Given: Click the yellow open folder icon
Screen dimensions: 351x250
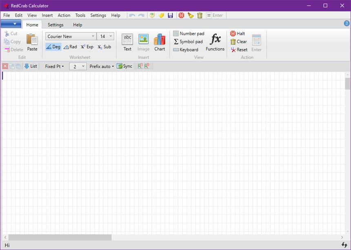Looking at the screenshot, I should 161,15.
